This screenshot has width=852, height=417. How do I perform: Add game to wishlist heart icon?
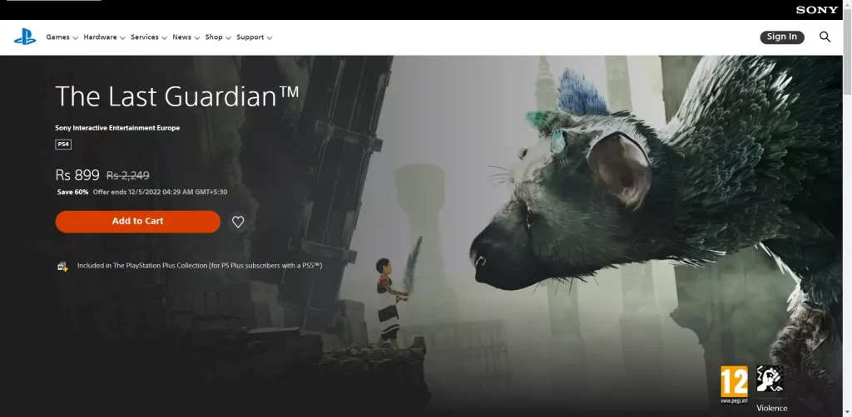pyautogui.click(x=238, y=221)
